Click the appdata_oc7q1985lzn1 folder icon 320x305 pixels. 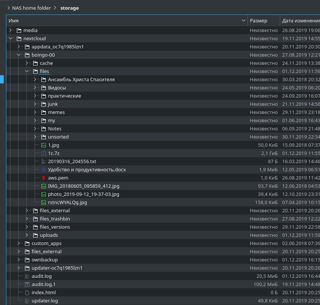coord(27,47)
